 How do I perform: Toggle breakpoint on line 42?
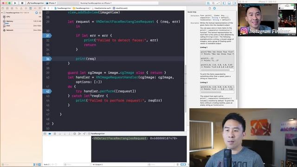pos(47,91)
